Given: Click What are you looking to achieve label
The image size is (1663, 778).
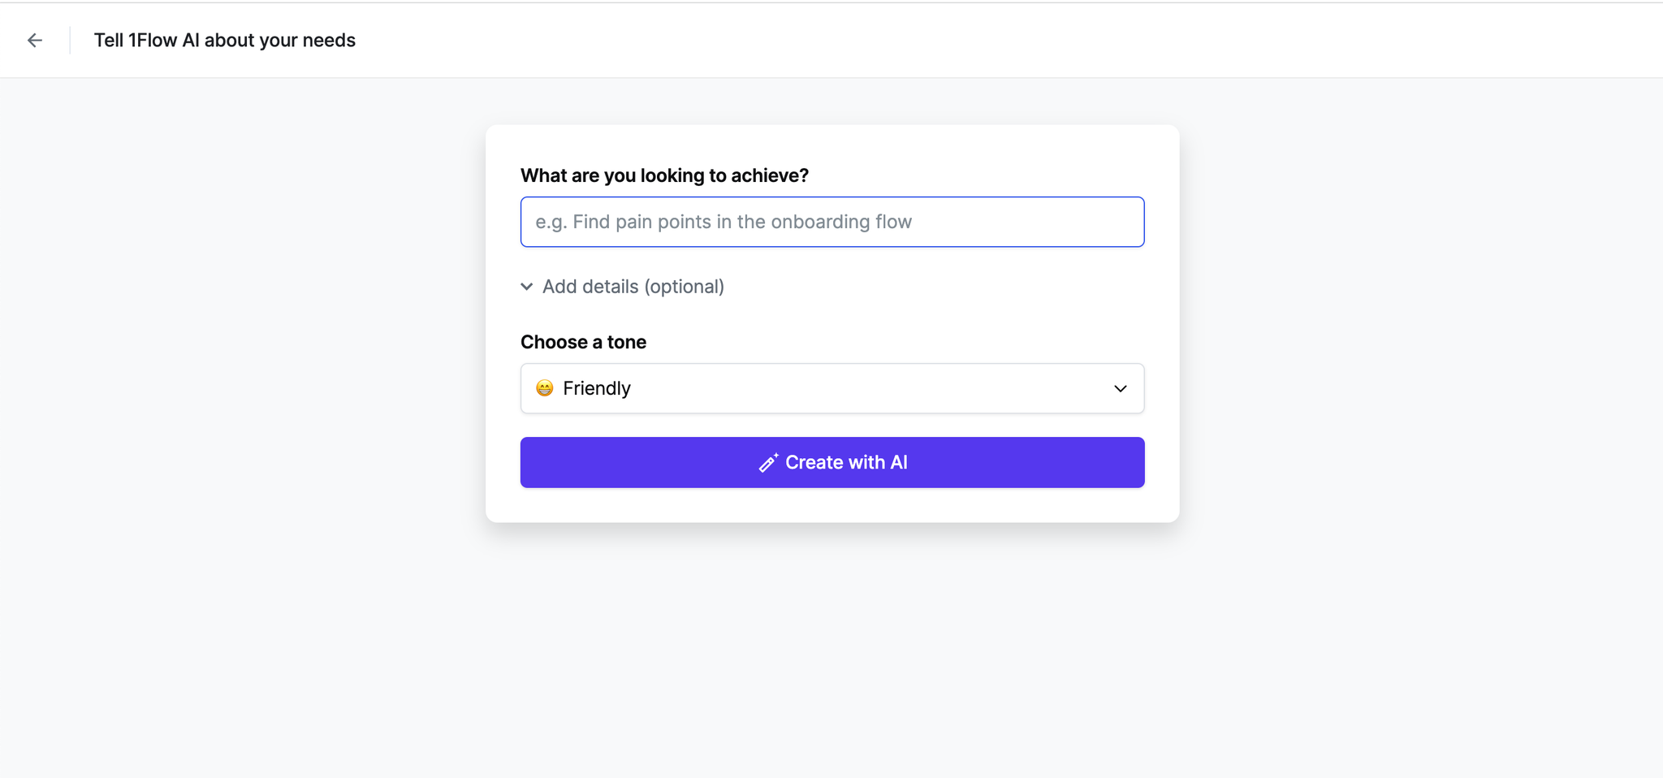Looking at the screenshot, I should coord(664,175).
